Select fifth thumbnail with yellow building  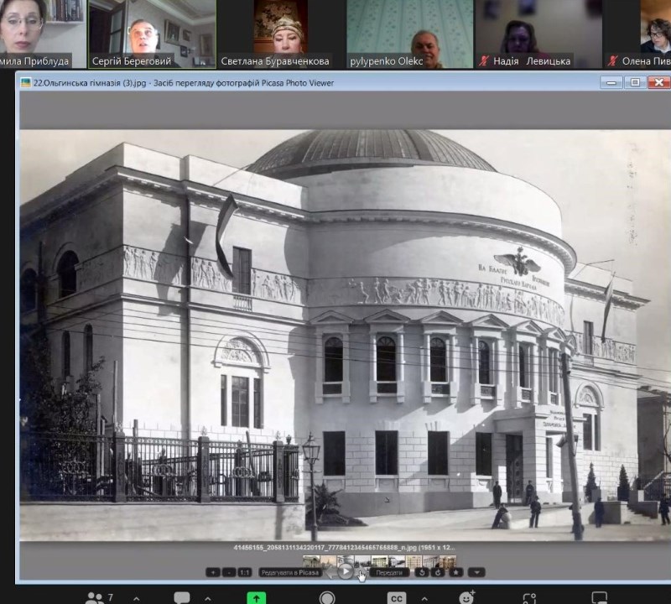point(380,561)
